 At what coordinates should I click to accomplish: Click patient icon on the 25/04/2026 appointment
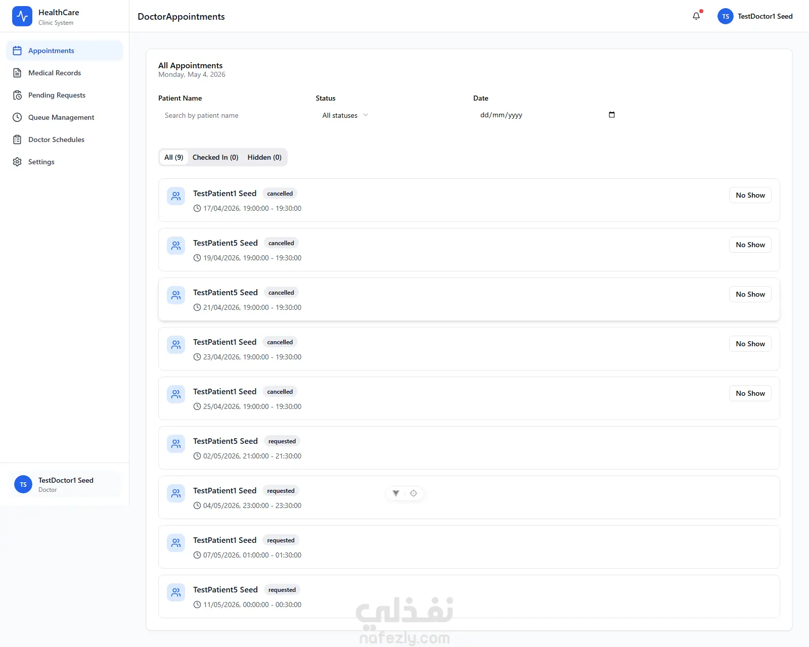(x=176, y=394)
